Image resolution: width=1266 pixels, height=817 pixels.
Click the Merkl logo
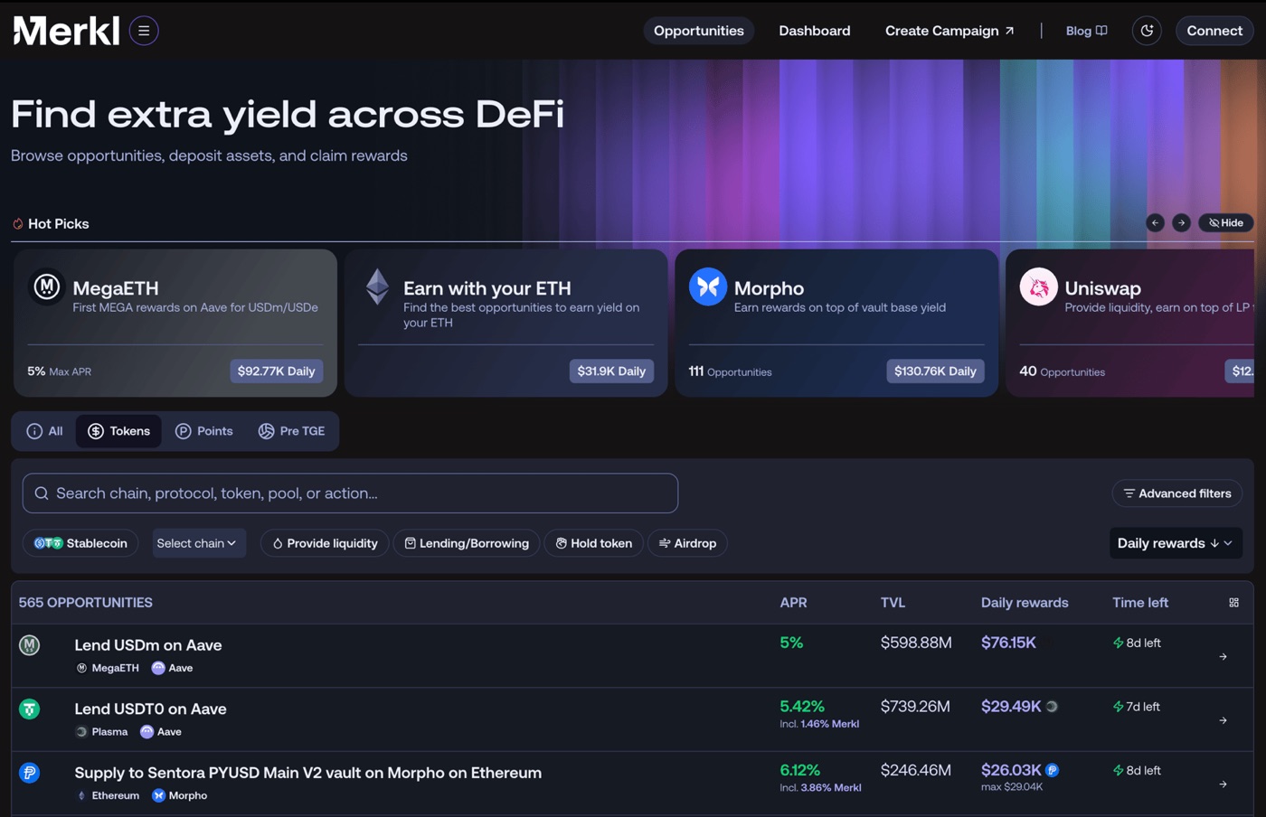click(66, 31)
